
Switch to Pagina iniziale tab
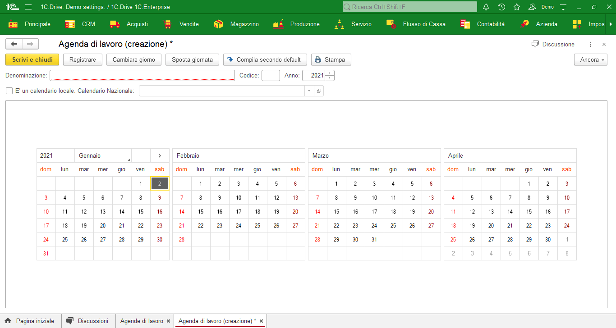pos(30,321)
